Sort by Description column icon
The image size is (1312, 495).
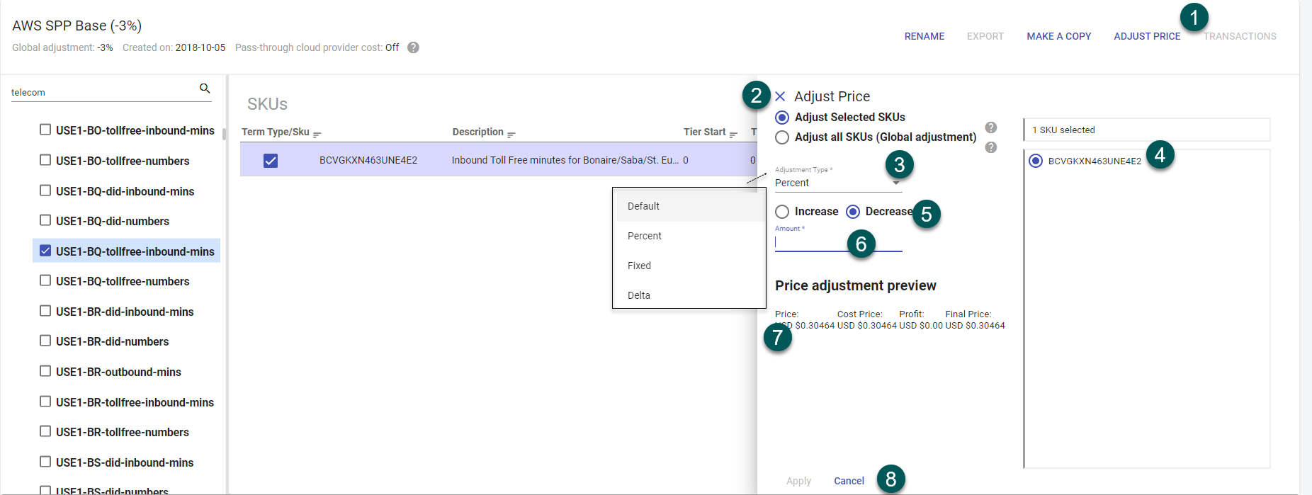pos(511,134)
